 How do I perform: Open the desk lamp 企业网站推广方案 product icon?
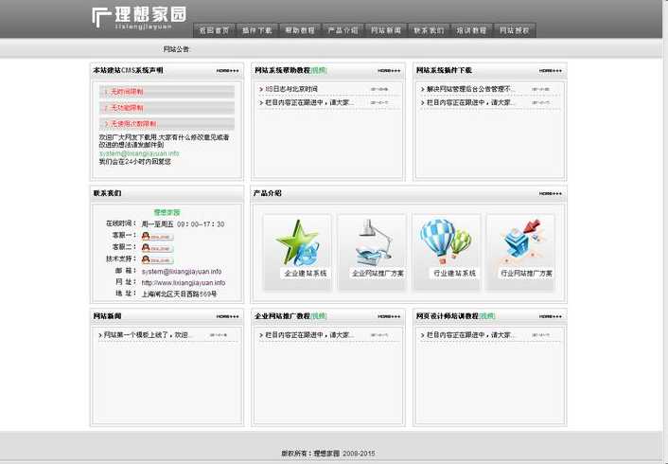(x=374, y=241)
